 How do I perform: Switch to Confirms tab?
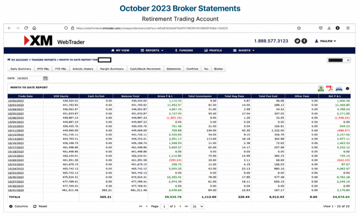(192, 69)
